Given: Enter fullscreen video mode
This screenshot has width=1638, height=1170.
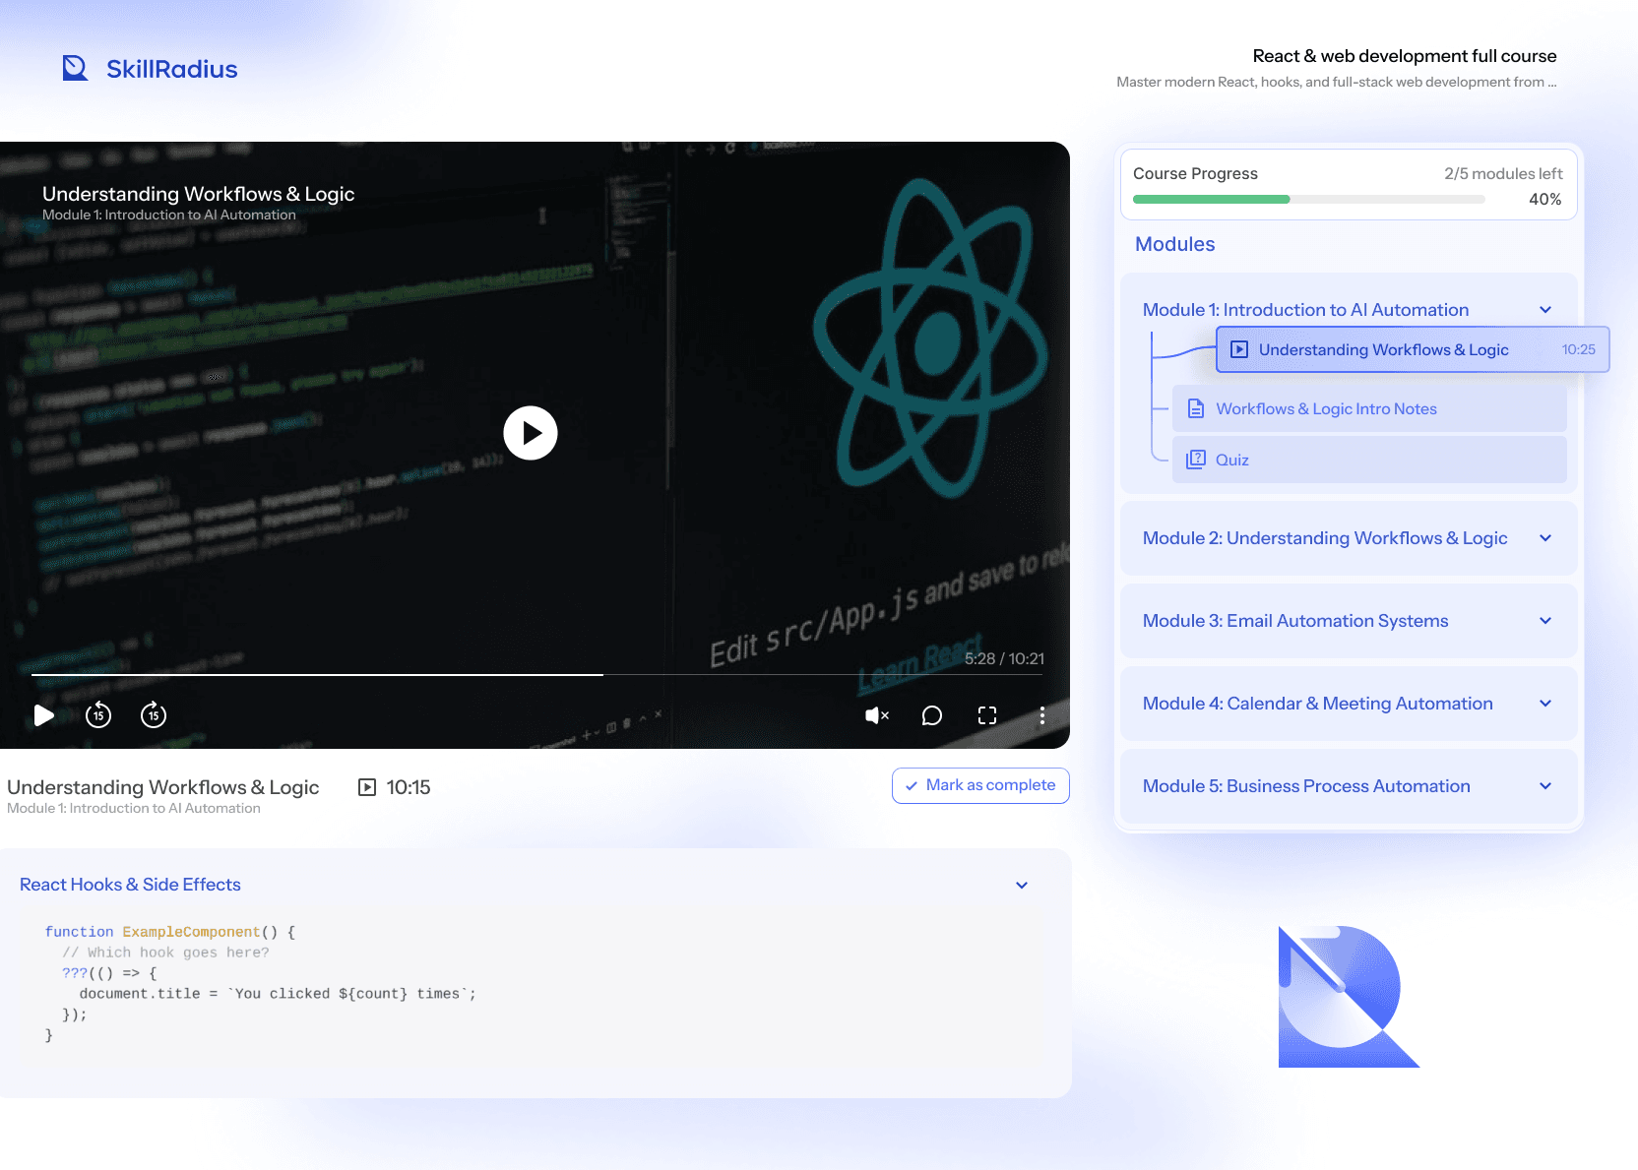Looking at the screenshot, I should (987, 715).
